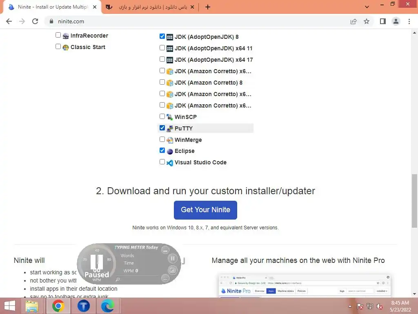Close the Ninite tab
Image resolution: width=418 pixels, height=314 pixels.
(x=95, y=7)
